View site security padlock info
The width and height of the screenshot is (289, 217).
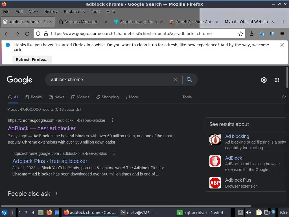pos(46,34)
